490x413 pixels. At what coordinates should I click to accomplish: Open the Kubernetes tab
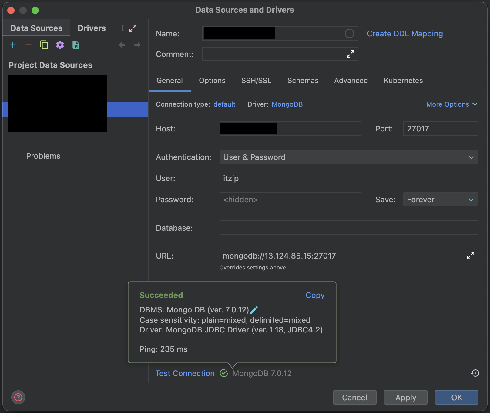(x=403, y=81)
